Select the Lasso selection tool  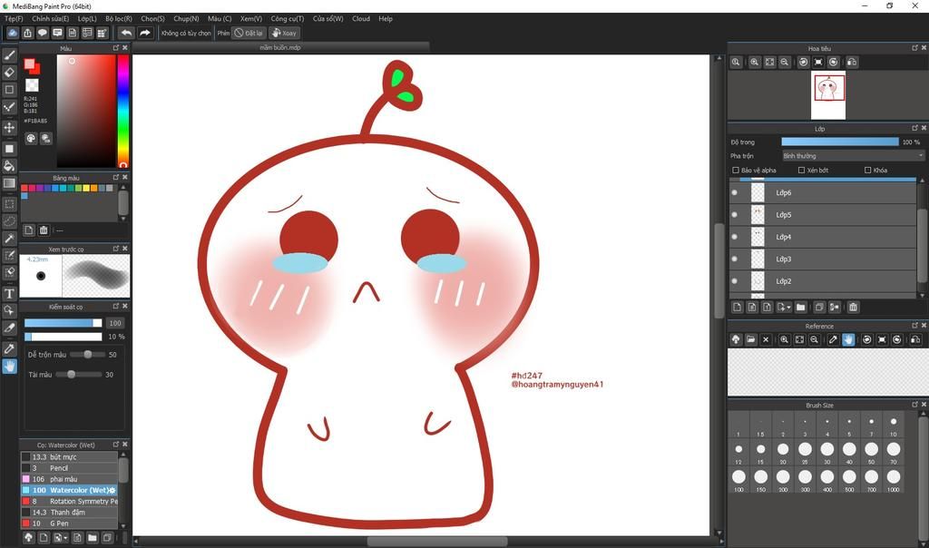tap(9, 221)
